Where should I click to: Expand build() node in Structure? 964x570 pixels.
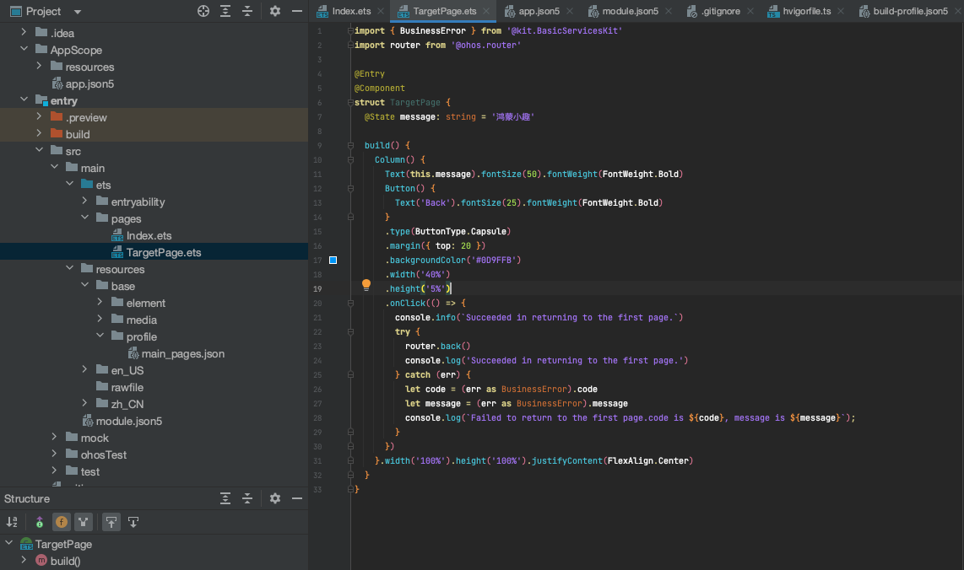pyautogui.click(x=24, y=561)
